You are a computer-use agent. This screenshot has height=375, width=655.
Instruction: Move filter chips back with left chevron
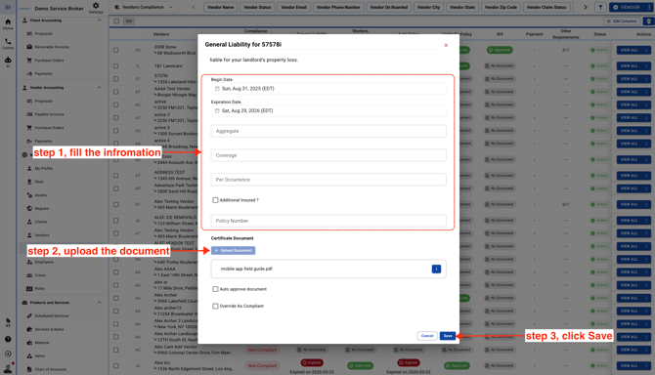194,7
